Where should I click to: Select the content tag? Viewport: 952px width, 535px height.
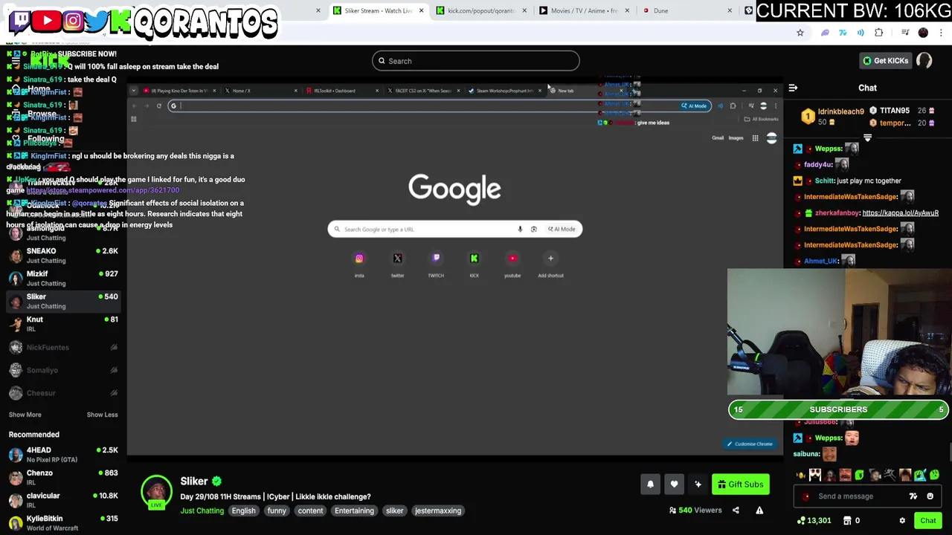point(310,510)
